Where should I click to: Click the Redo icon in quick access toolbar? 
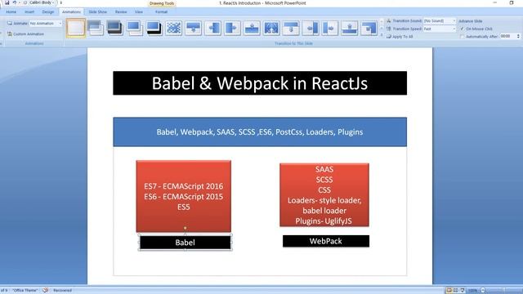click(25, 2)
